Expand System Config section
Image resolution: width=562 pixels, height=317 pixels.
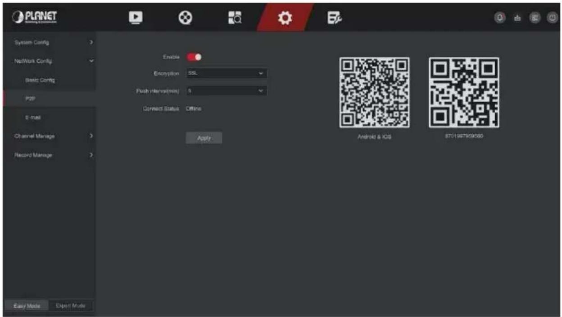point(49,42)
